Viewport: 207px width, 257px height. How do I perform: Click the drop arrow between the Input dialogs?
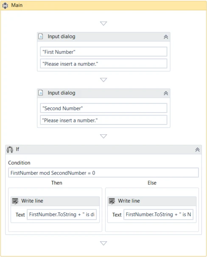[x=103, y=80]
